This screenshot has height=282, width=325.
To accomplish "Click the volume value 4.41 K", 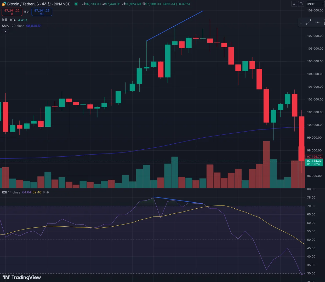I will point(23,20).
